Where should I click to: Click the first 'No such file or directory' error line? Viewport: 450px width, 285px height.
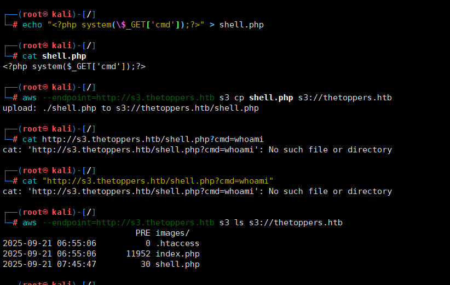click(197, 150)
